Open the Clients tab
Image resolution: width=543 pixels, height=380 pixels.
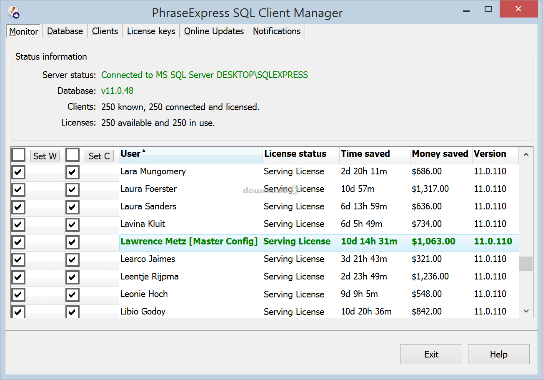(105, 31)
